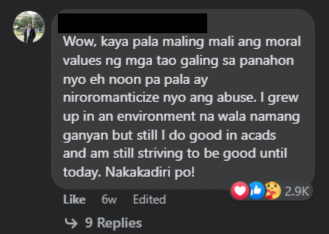Click the blue thumbs-up reaction icon
Viewport: 329px width, 234px height.
[x=256, y=191]
